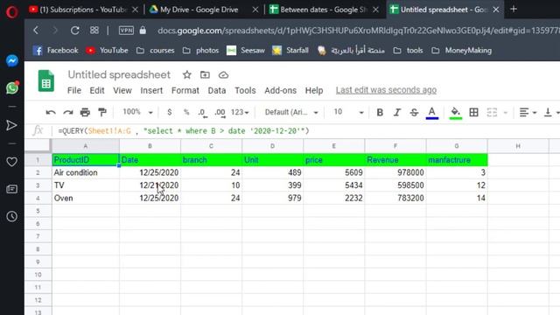The image size is (560, 315).
Task: Open the File menu
Action: click(73, 91)
